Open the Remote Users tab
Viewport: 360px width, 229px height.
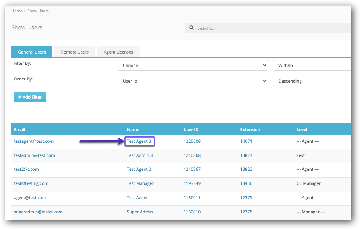pos(75,52)
